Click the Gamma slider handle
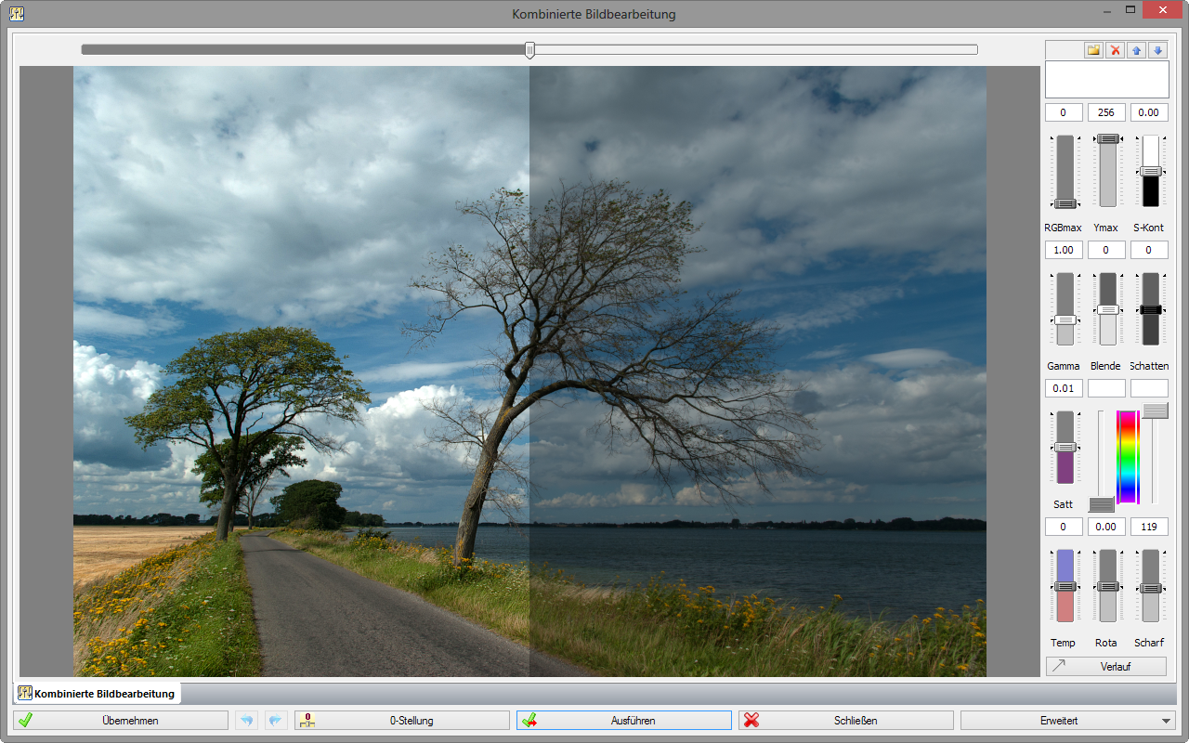The image size is (1189, 743). pos(1065,319)
